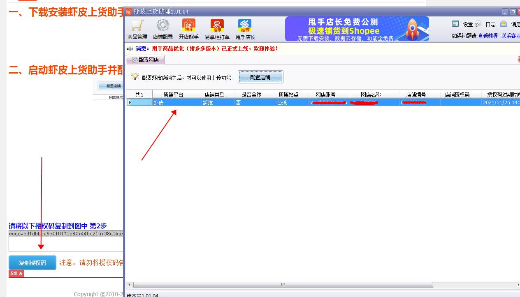Switch to the 配置网店 tab
This screenshot has width=520, height=297.
145,60
